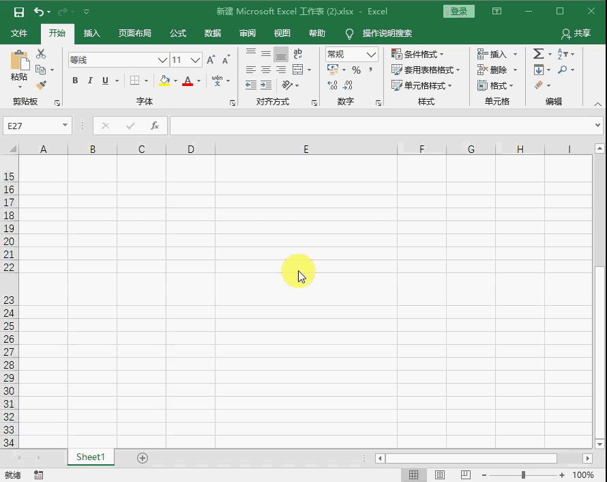Decrease decimal places
607x482 pixels.
348,85
